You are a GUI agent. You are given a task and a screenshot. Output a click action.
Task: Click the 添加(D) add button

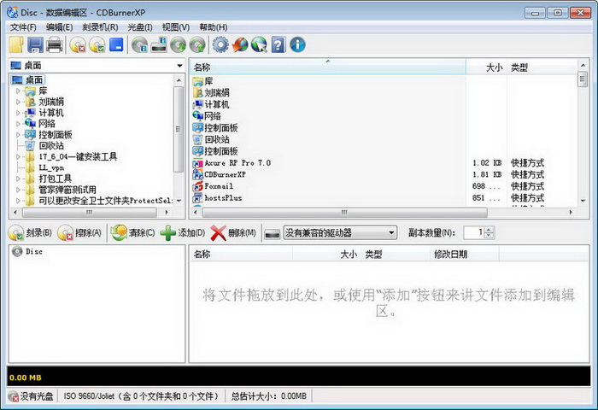[182, 232]
